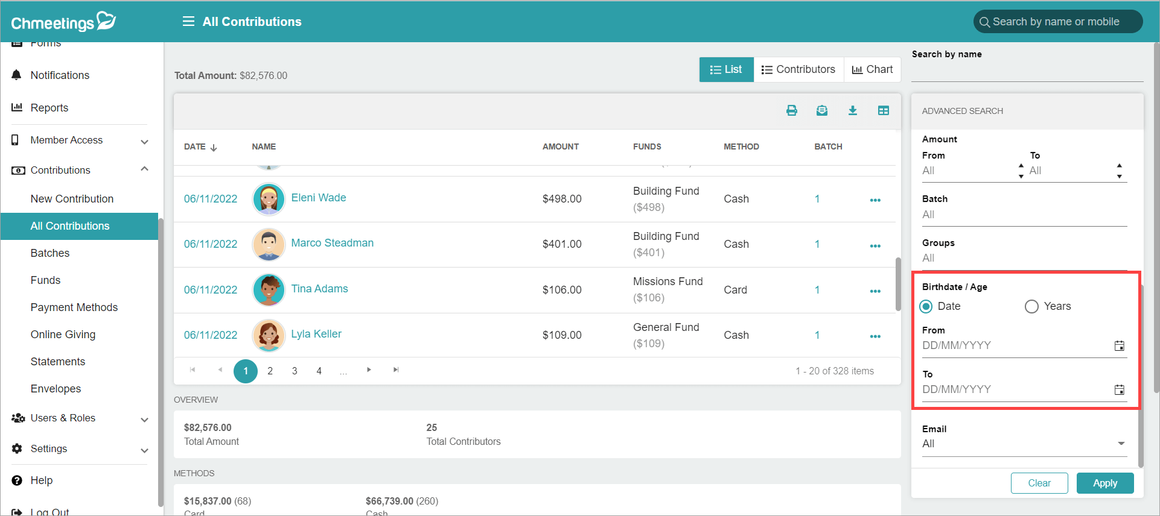Open Funds in sidebar
This screenshot has height=516, width=1160.
[x=45, y=280]
